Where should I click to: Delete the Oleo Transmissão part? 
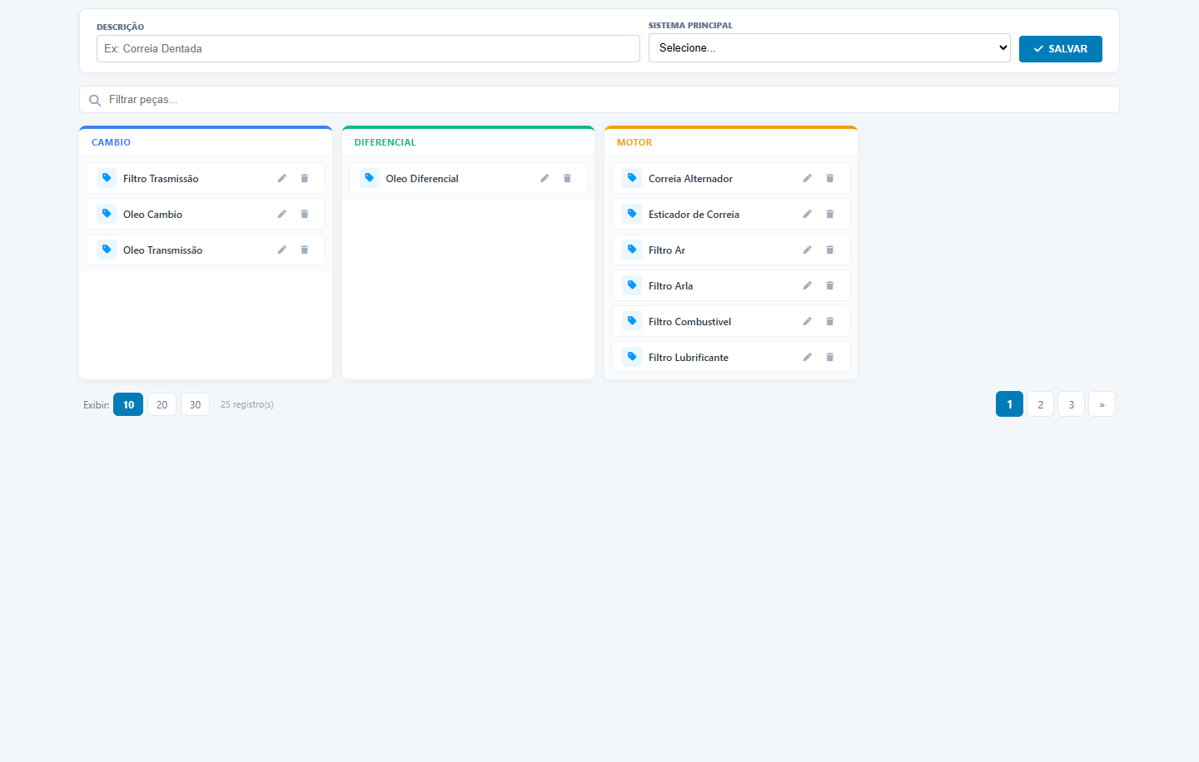pyautogui.click(x=305, y=250)
